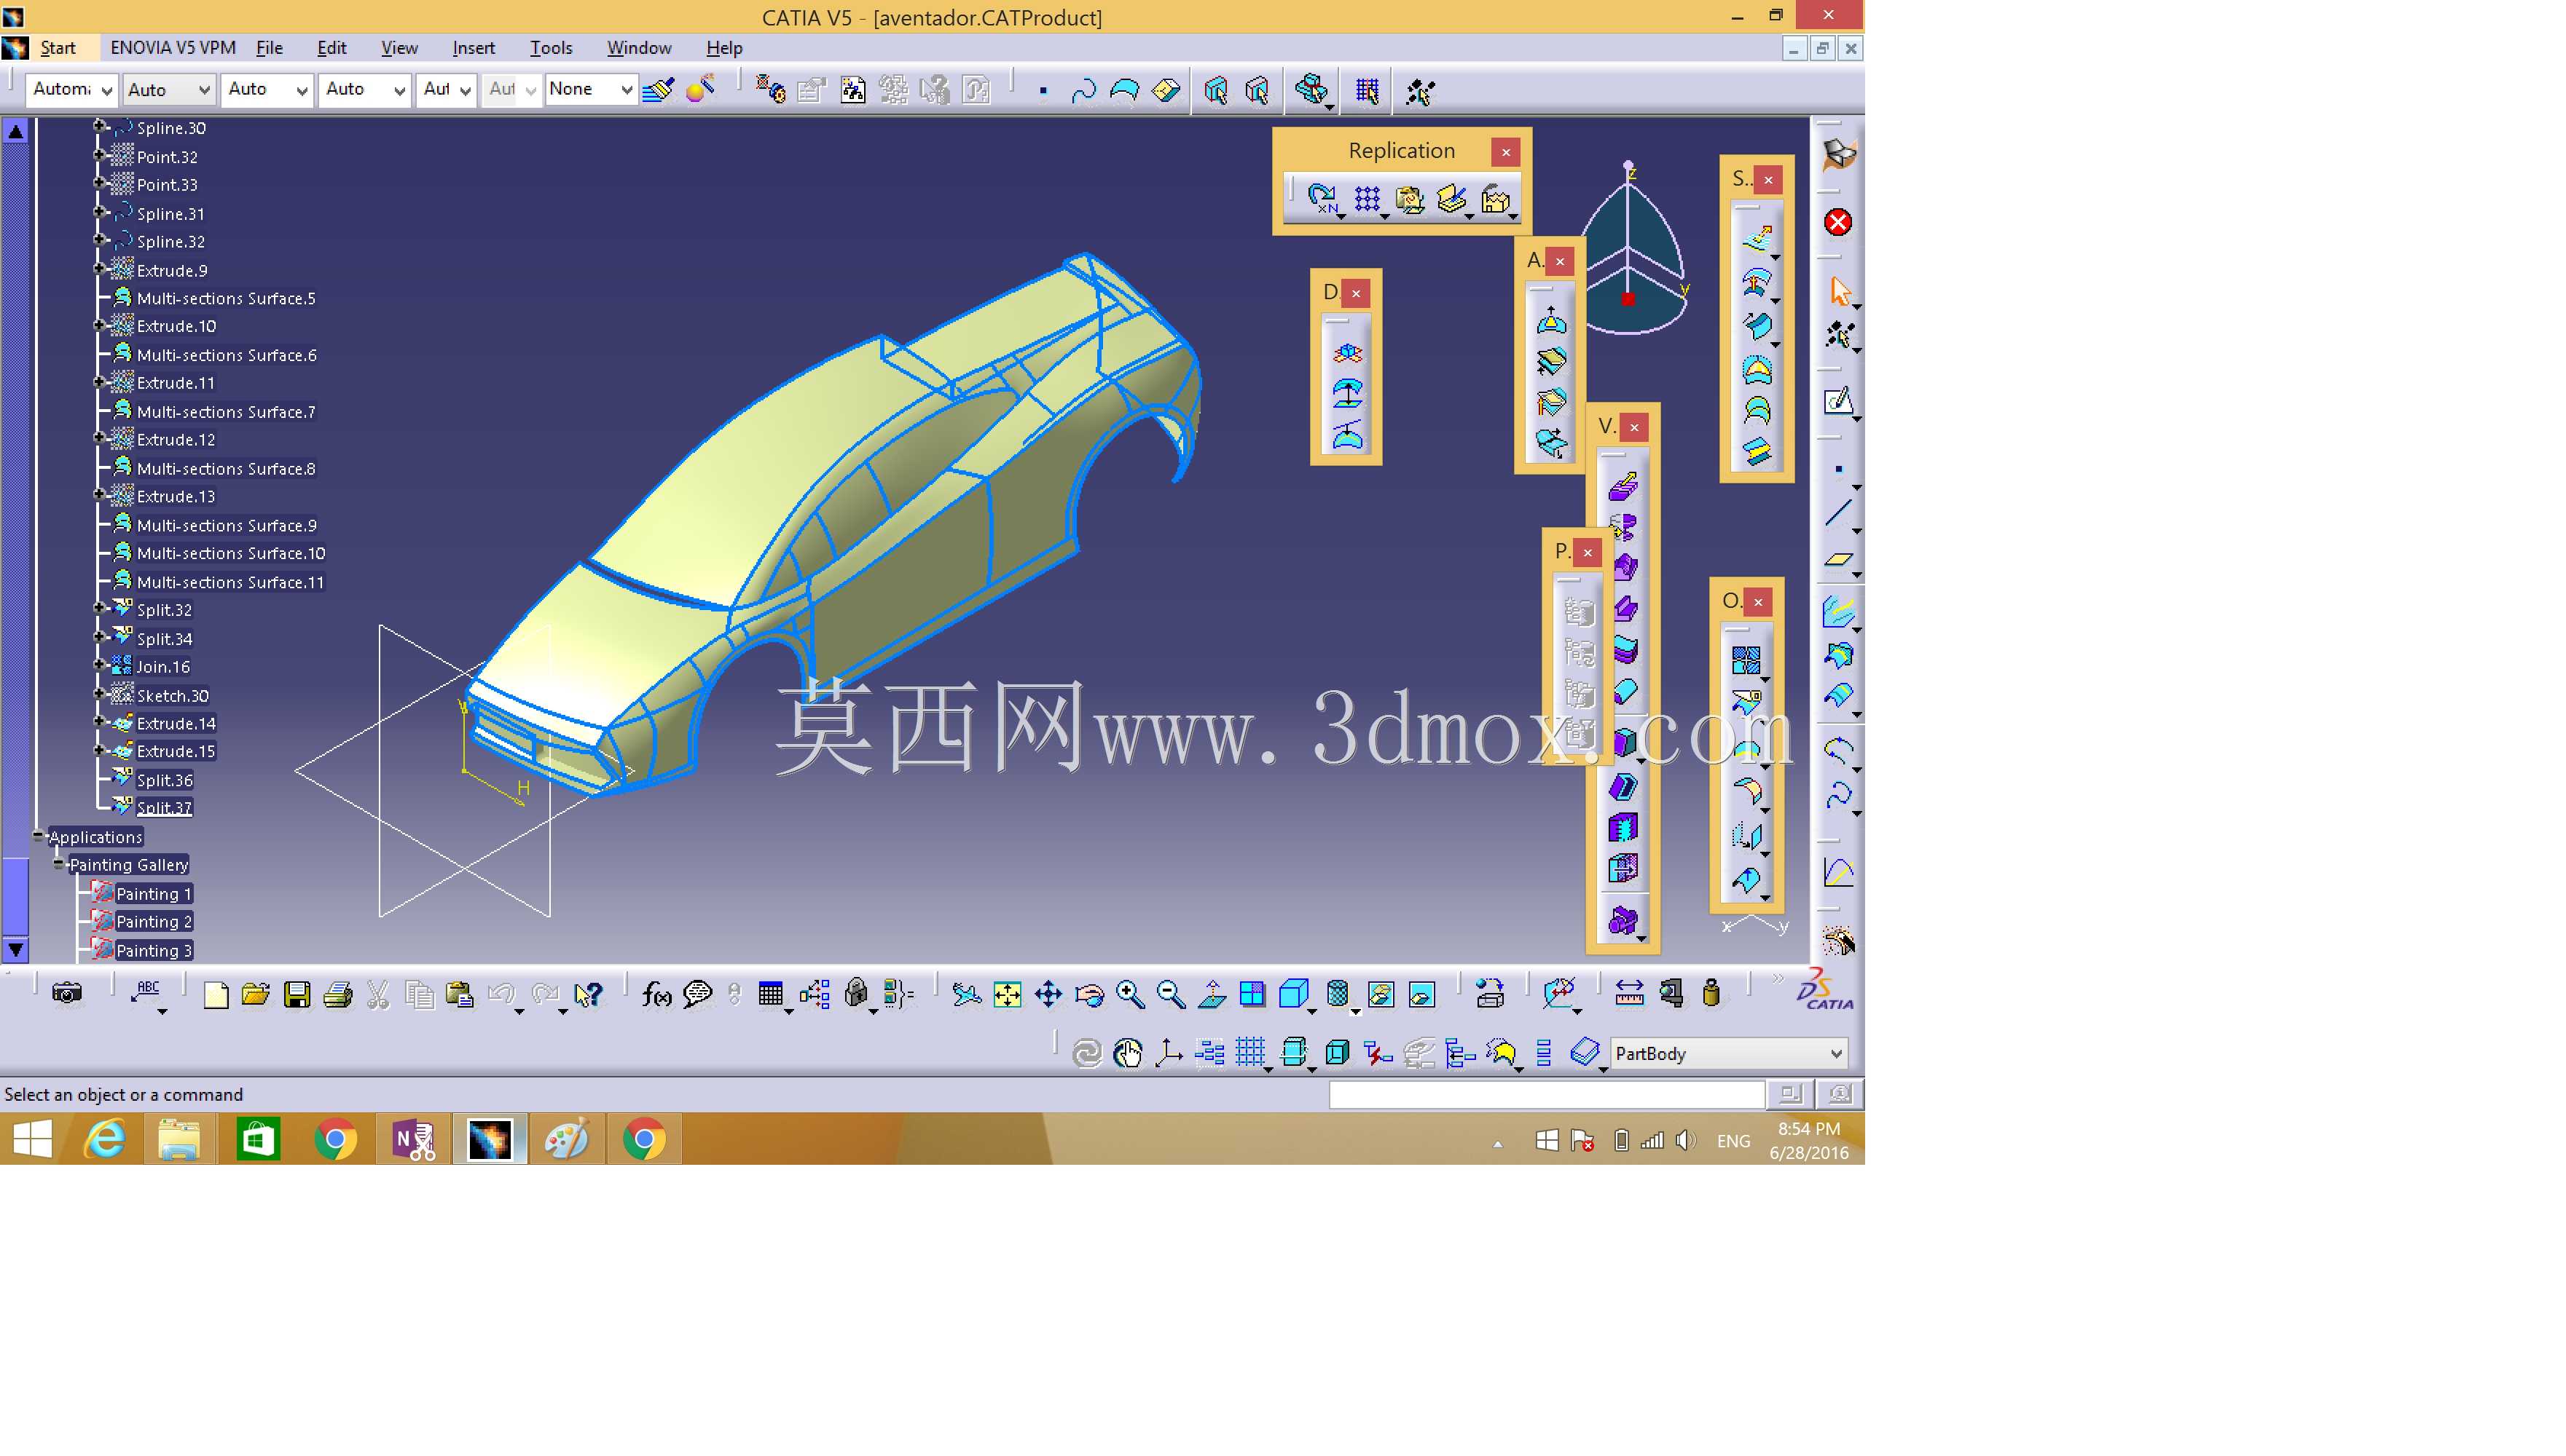The height and width of the screenshot is (1456, 2566).
Task: Click the top icon in A. toolbar
Action: coord(1551,321)
